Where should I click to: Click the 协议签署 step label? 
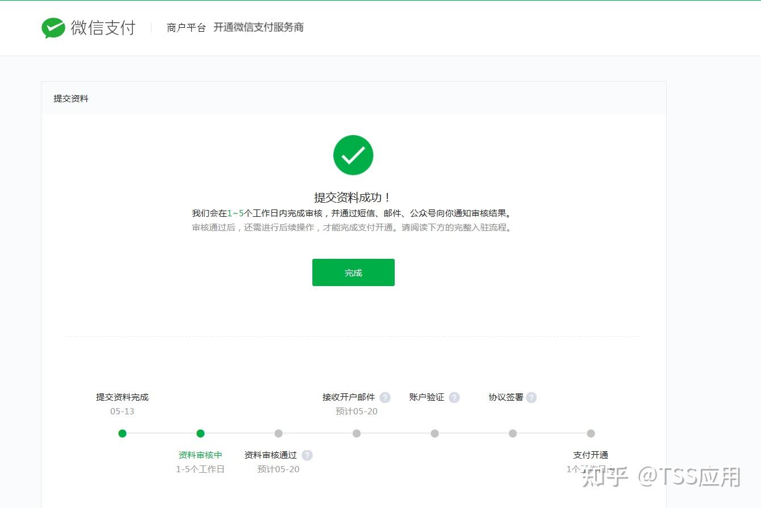(x=506, y=397)
